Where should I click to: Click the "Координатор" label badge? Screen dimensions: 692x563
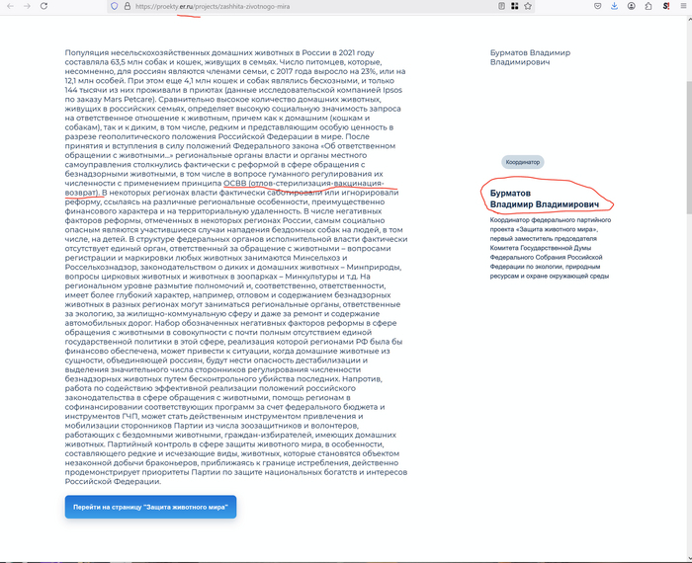[x=522, y=160]
